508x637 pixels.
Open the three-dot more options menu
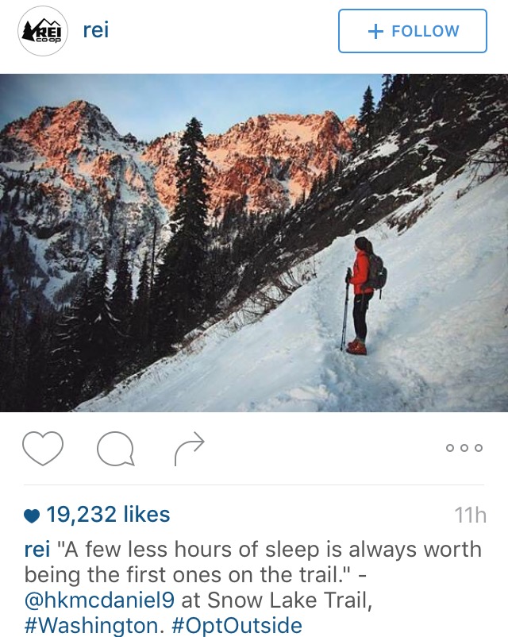[464, 448]
